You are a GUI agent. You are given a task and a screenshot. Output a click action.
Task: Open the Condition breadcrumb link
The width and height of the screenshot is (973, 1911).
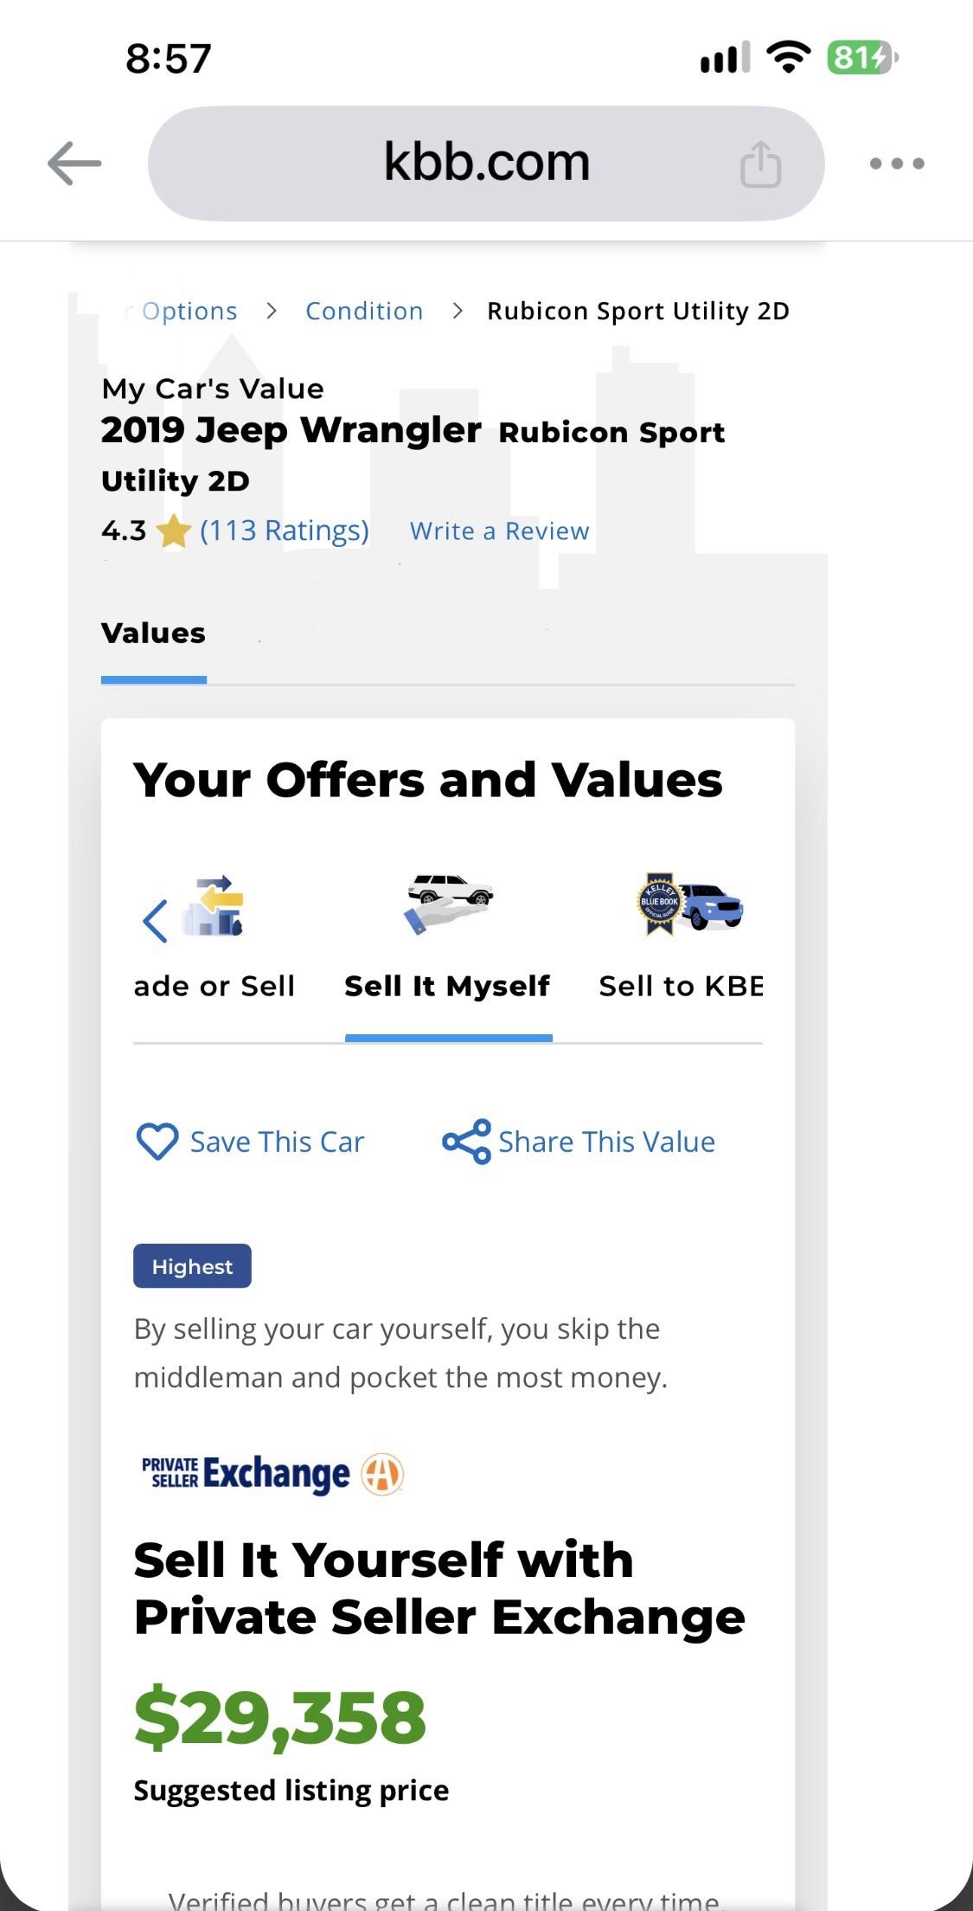(364, 311)
